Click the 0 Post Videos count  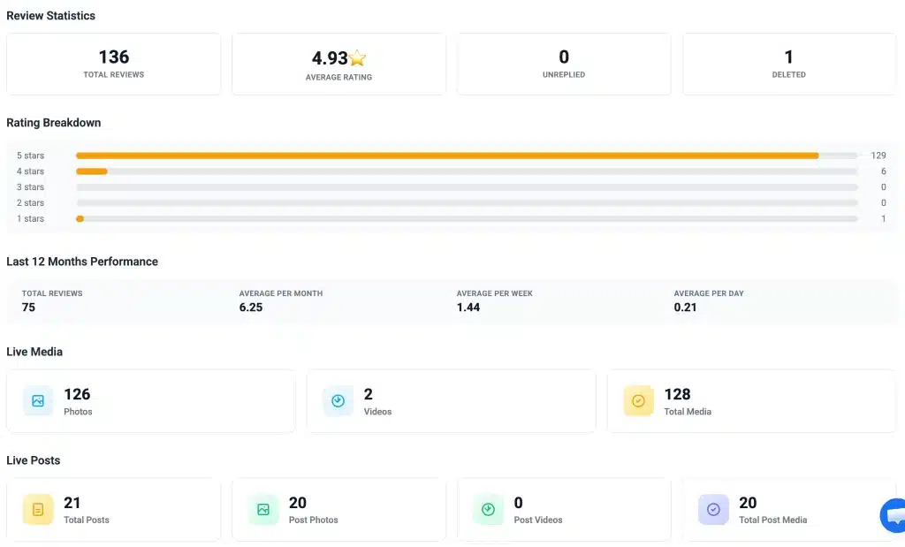coord(518,503)
